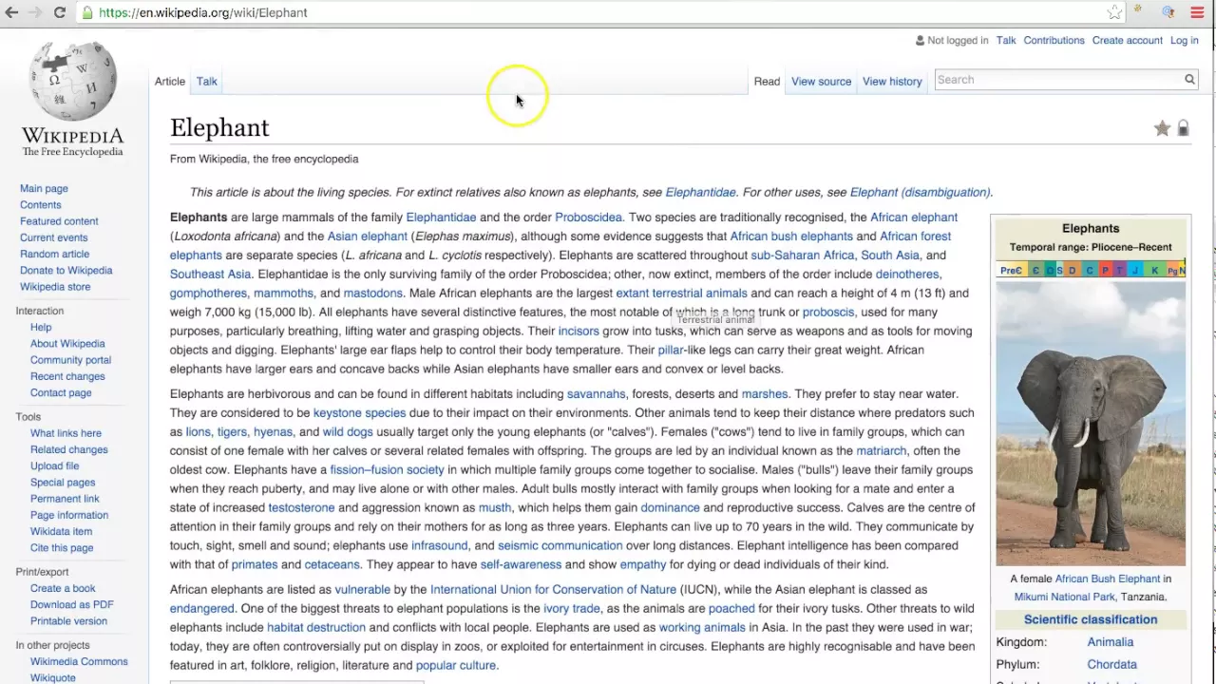Click the browser back arrow
Viewport: 1216px width, 684px height.
[10, 12]
